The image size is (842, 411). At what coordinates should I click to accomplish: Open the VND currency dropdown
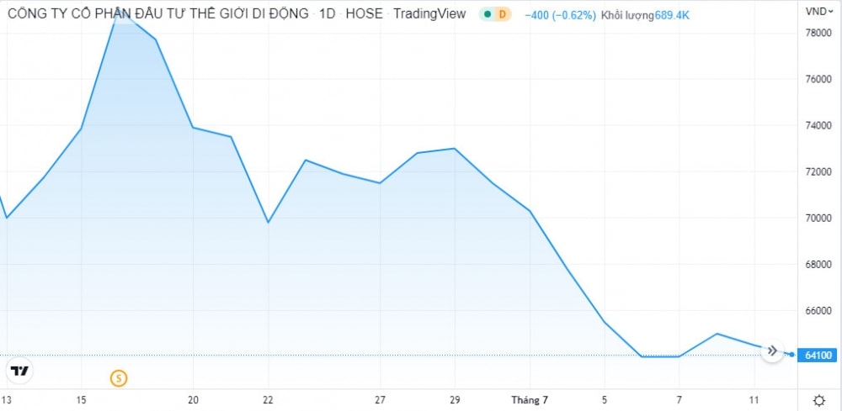[817, 12]
